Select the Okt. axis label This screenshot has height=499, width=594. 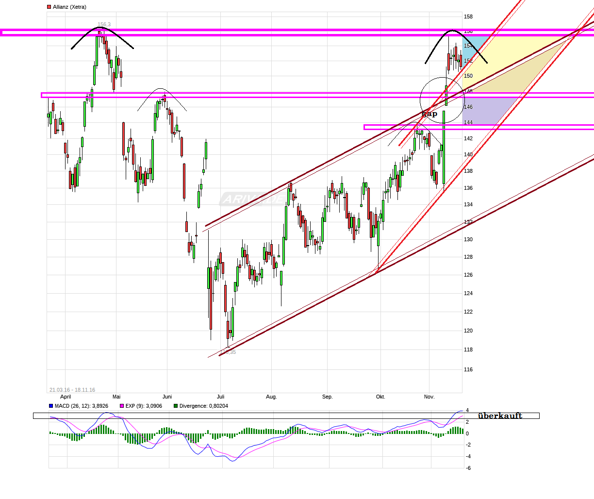(x=380, y=397)
